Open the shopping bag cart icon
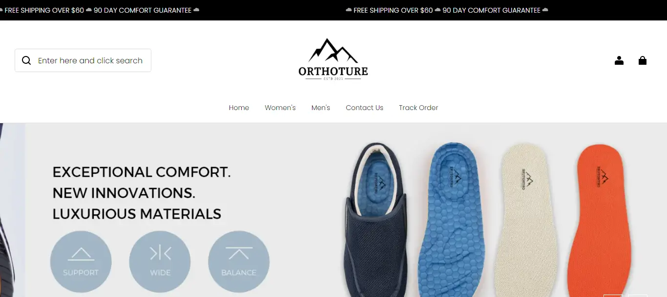This screenshot has width=667, height=297. click(643, 60)
